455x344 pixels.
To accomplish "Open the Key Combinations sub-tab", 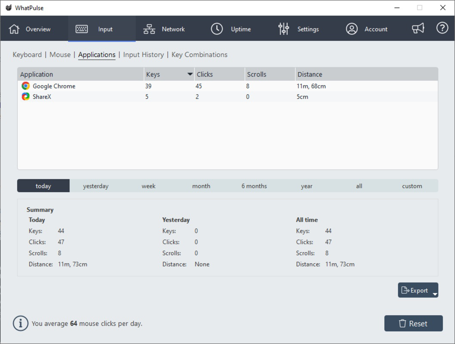I will point(200,55).
